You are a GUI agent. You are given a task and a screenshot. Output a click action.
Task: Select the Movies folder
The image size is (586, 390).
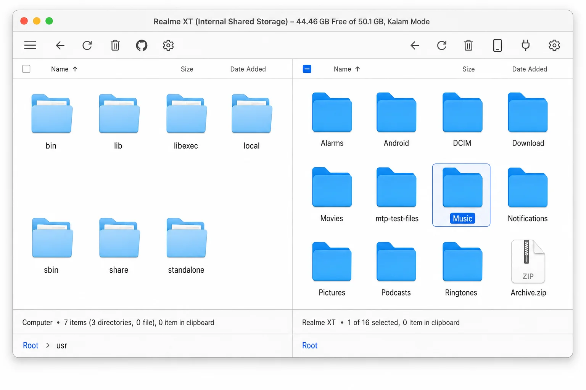[332, 195]
